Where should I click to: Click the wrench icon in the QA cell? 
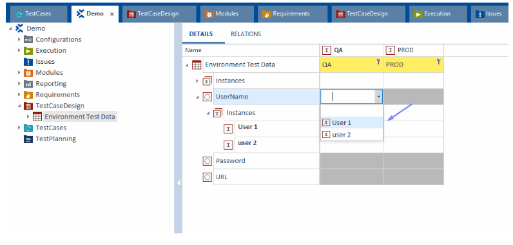pyautogui.click(x=379, y=61)
